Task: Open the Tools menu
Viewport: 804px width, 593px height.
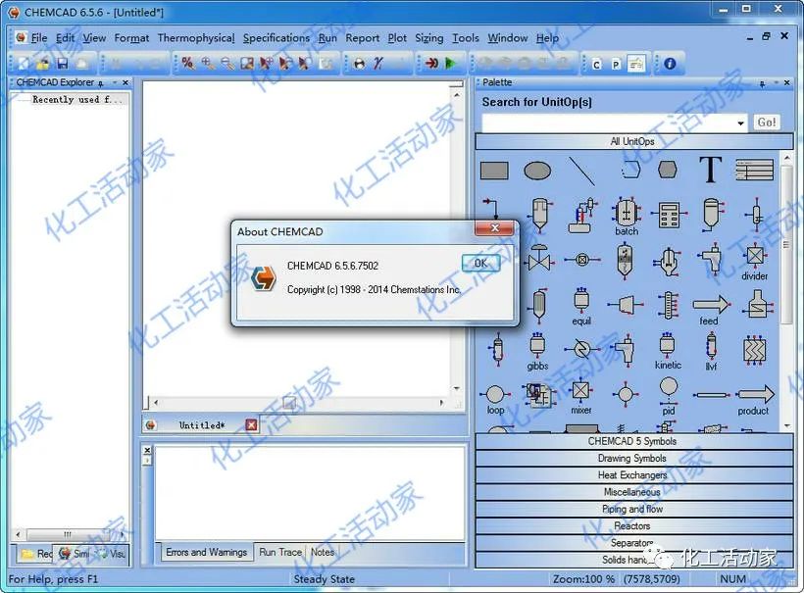Action: click(x=466, y=38)
